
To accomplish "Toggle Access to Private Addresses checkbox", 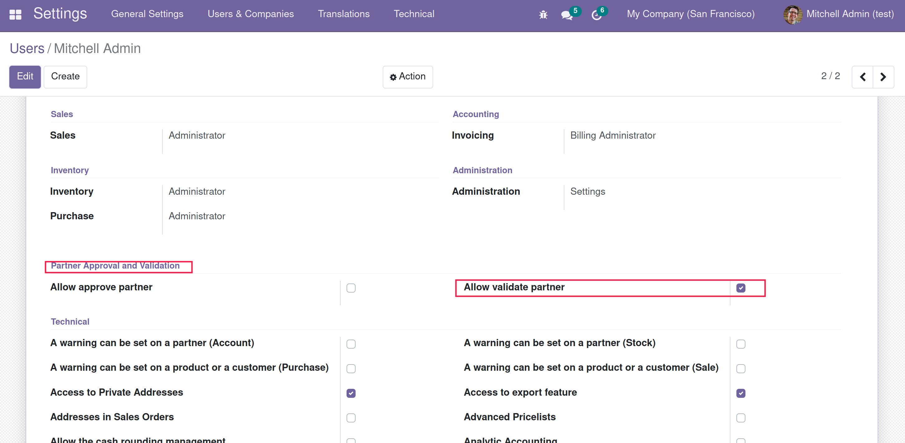I will pos(351,393).
